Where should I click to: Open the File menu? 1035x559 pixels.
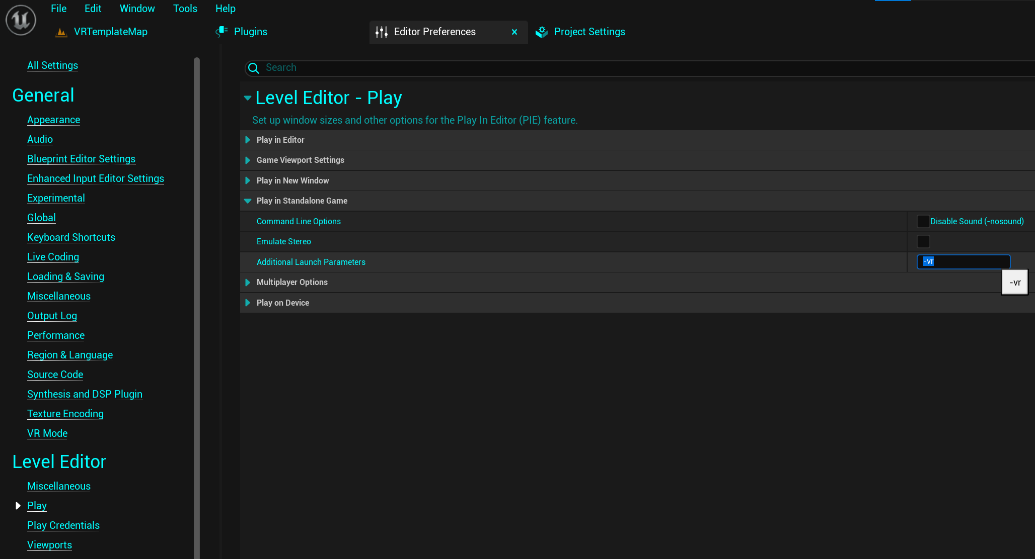point(58,9)
